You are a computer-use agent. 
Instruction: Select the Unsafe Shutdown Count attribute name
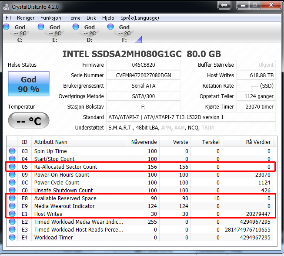[63, 190]
